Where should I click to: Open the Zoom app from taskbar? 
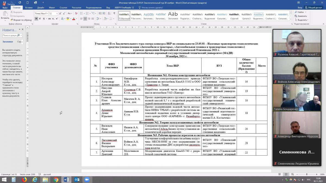[87, 179]
